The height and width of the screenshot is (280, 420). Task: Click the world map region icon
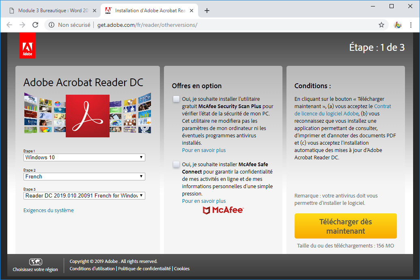click(x=36, y=262)
